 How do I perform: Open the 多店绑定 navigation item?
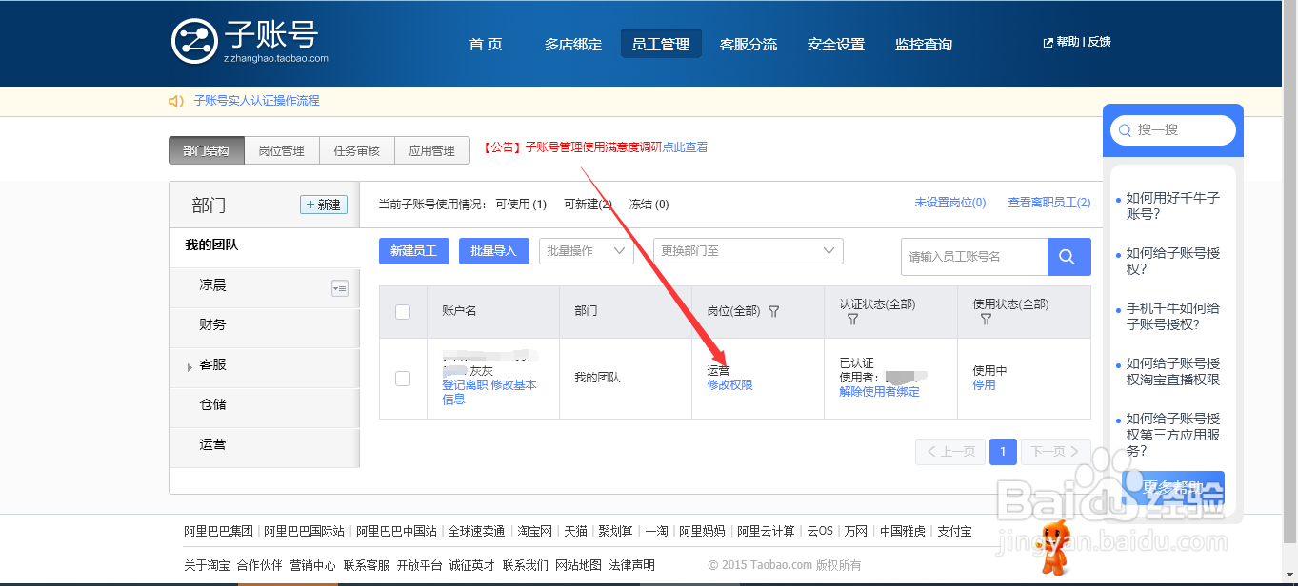tap(573, 44)
